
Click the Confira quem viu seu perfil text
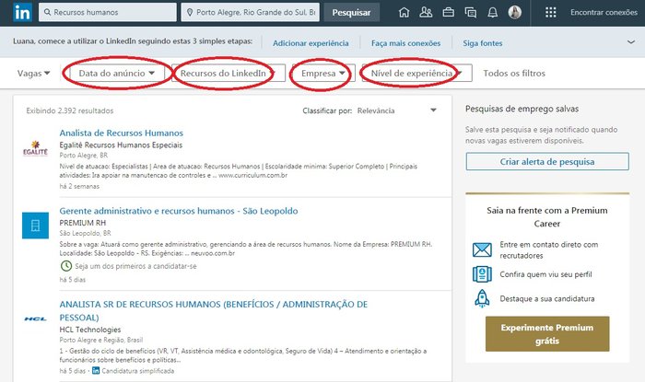[545, 274]
